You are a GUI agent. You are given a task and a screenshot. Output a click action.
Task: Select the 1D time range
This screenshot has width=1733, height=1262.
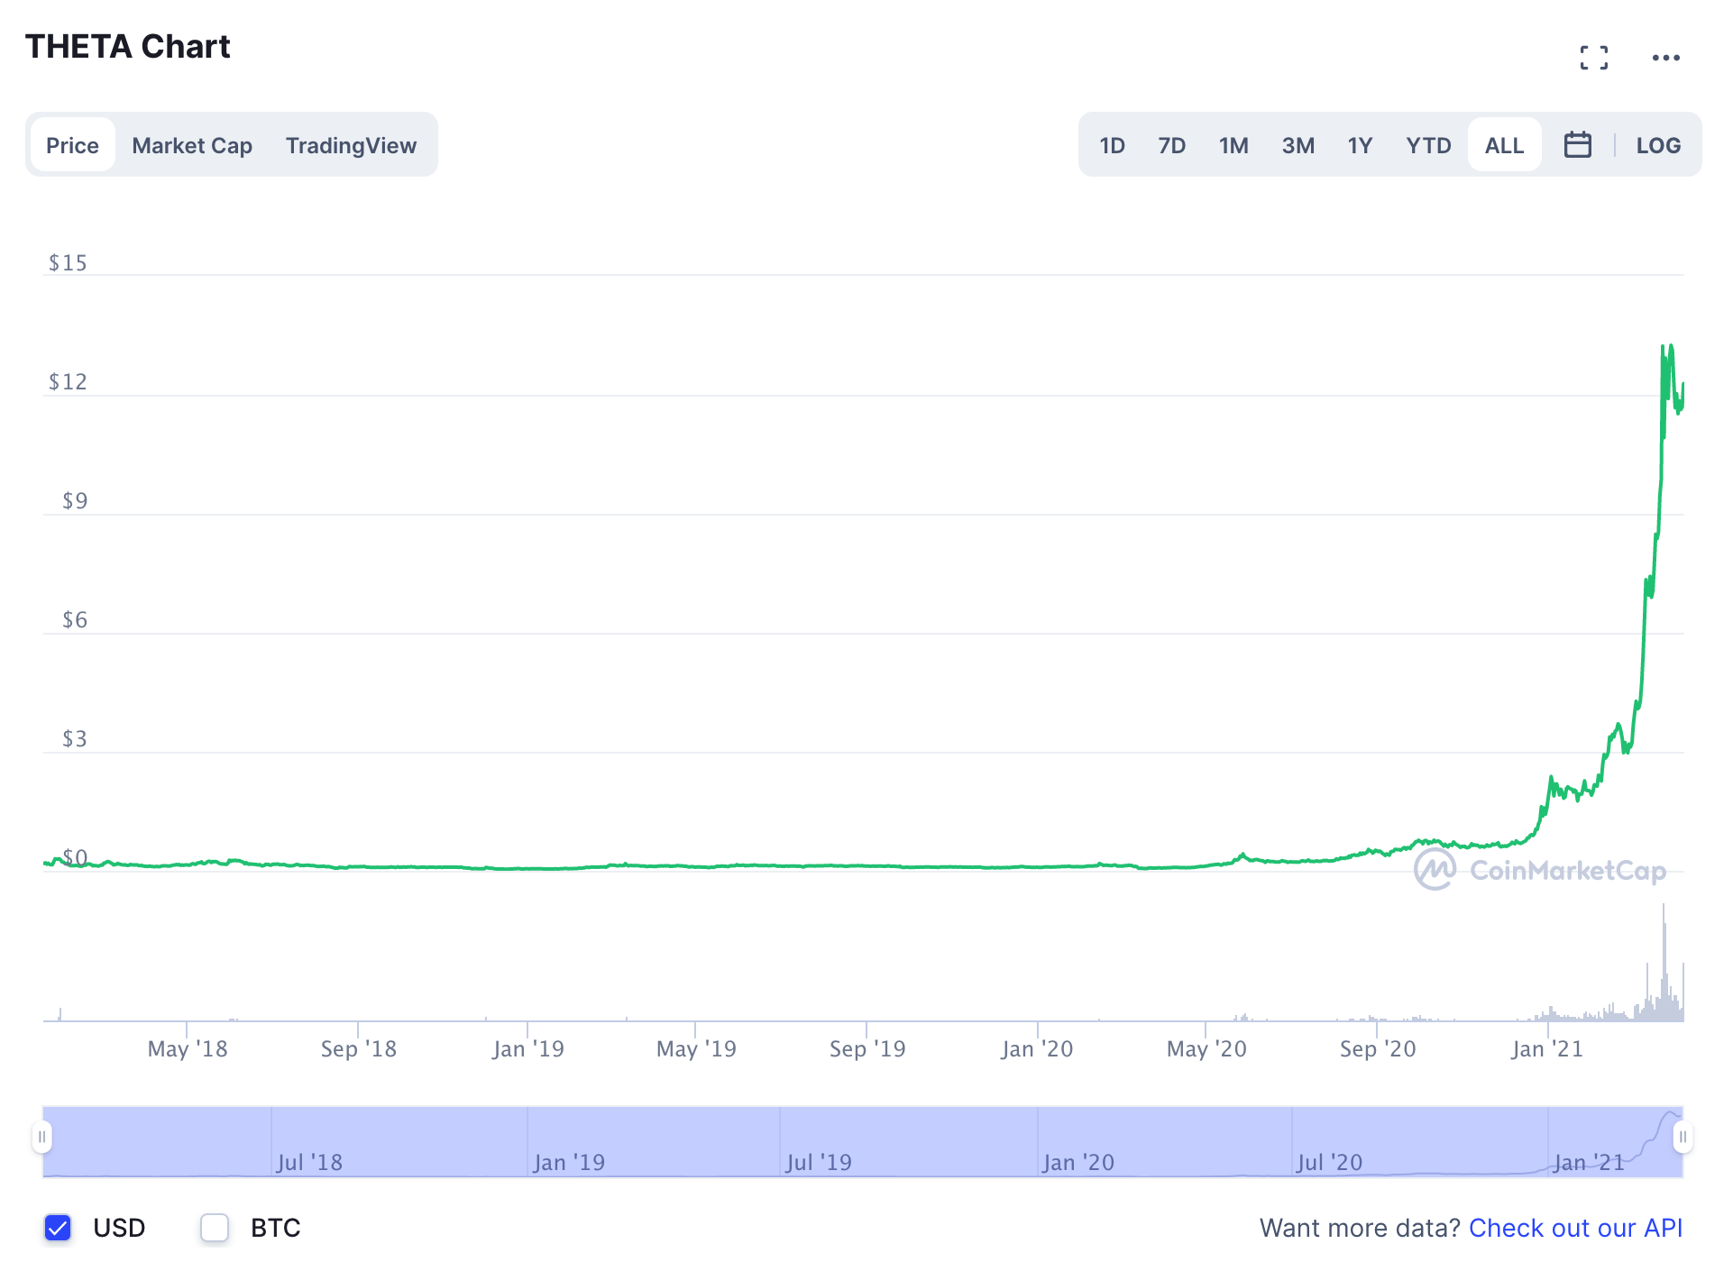point(1112,144)
